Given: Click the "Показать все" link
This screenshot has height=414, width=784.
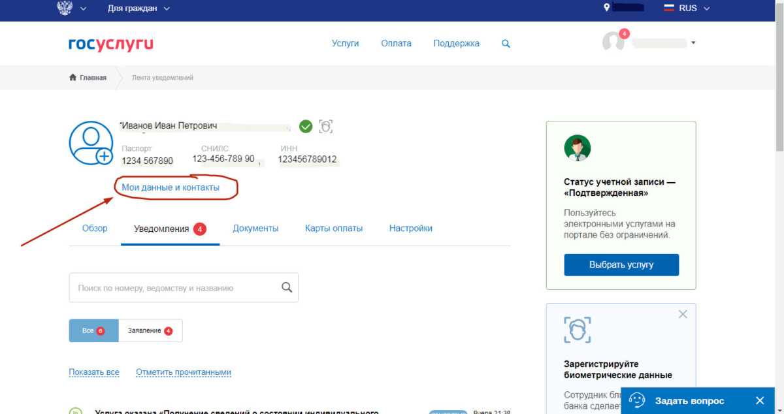Looking at the screenshot, I should [x=94, y=372].
